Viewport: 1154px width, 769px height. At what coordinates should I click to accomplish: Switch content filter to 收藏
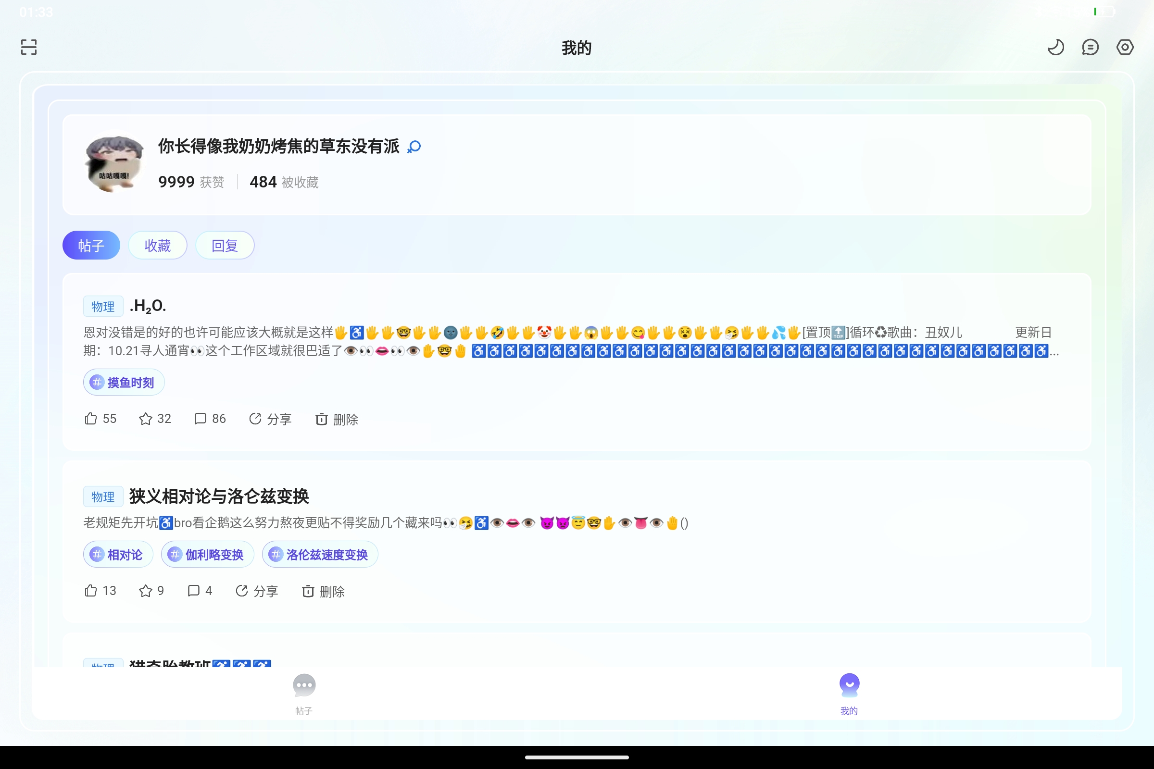pyautogui.click(x=158, y=245)
